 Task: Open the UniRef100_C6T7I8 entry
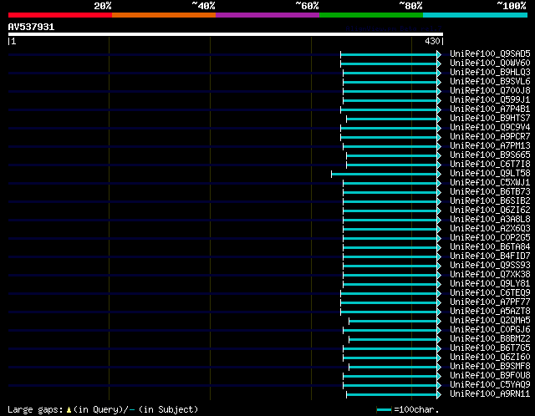[490, 165]
